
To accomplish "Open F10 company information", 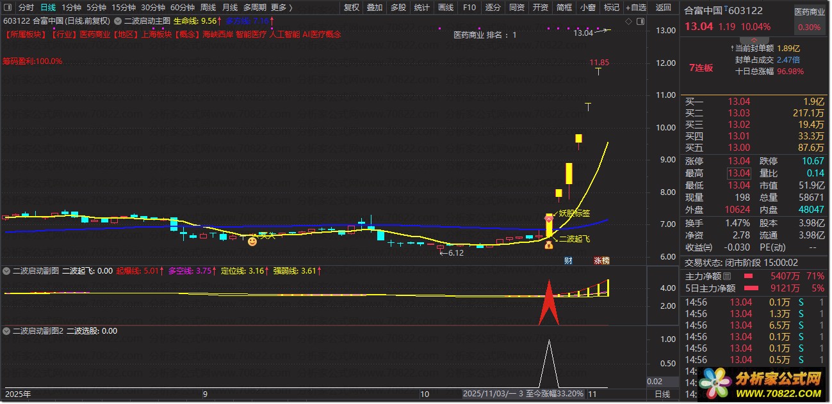I will [469, 8].
